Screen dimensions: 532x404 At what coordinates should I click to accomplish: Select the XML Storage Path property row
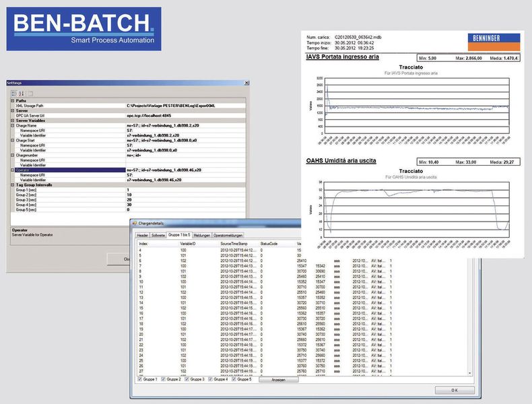coord(128,106)
